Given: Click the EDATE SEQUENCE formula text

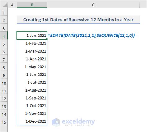Looking at the screenshot, I should (91, 36).
